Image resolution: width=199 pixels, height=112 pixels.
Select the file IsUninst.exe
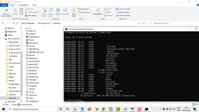click(x=33, y=43)
